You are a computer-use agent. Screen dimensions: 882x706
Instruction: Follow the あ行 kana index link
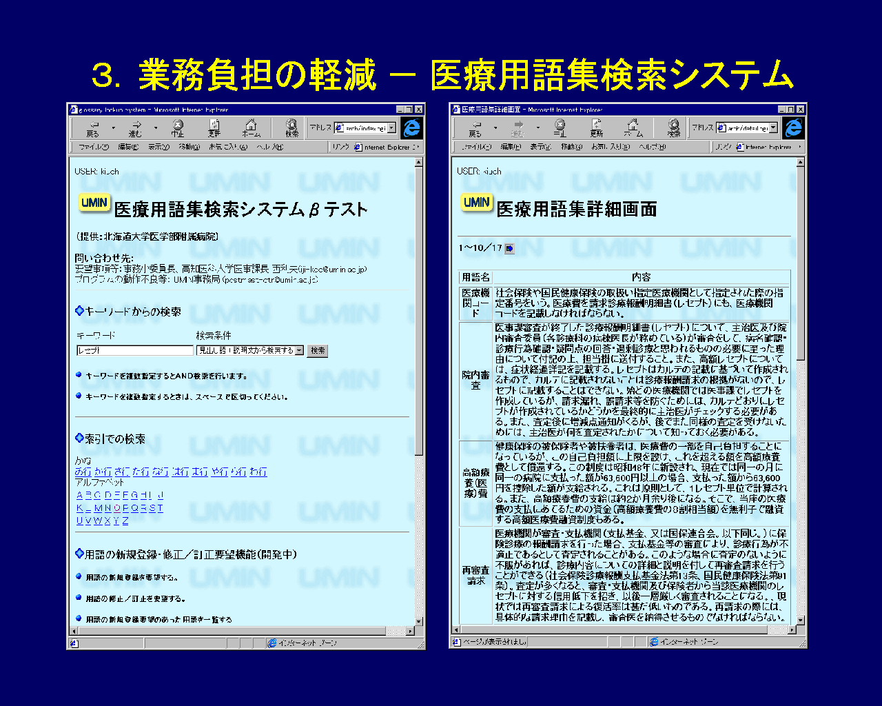point(83,472)
